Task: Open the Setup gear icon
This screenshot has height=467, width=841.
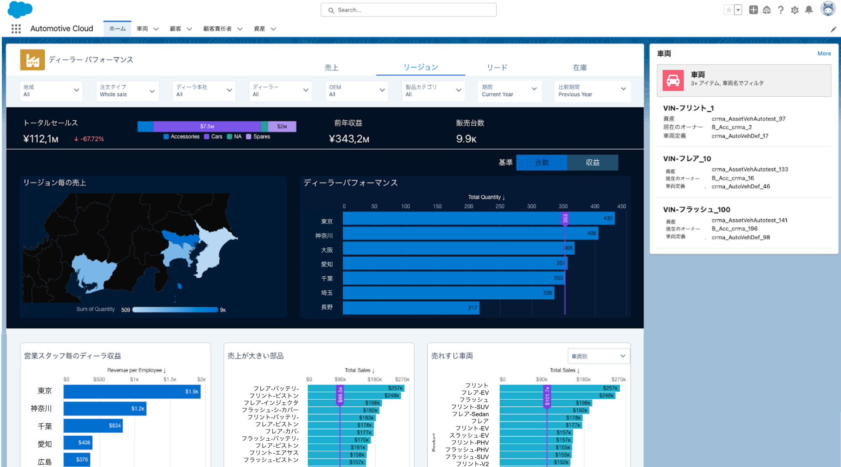Action: [795, 10]
